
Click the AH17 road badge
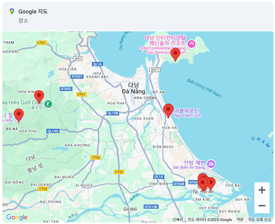[x=155, y=70]
